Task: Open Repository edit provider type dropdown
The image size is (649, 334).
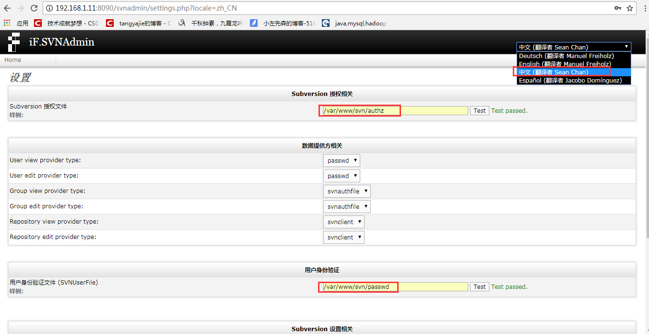Action: tap(344, 237)
